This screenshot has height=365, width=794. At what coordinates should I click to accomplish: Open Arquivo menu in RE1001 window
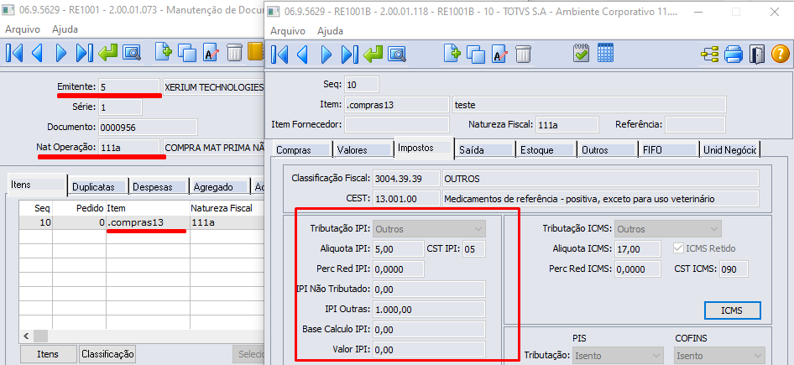point(23,29)
